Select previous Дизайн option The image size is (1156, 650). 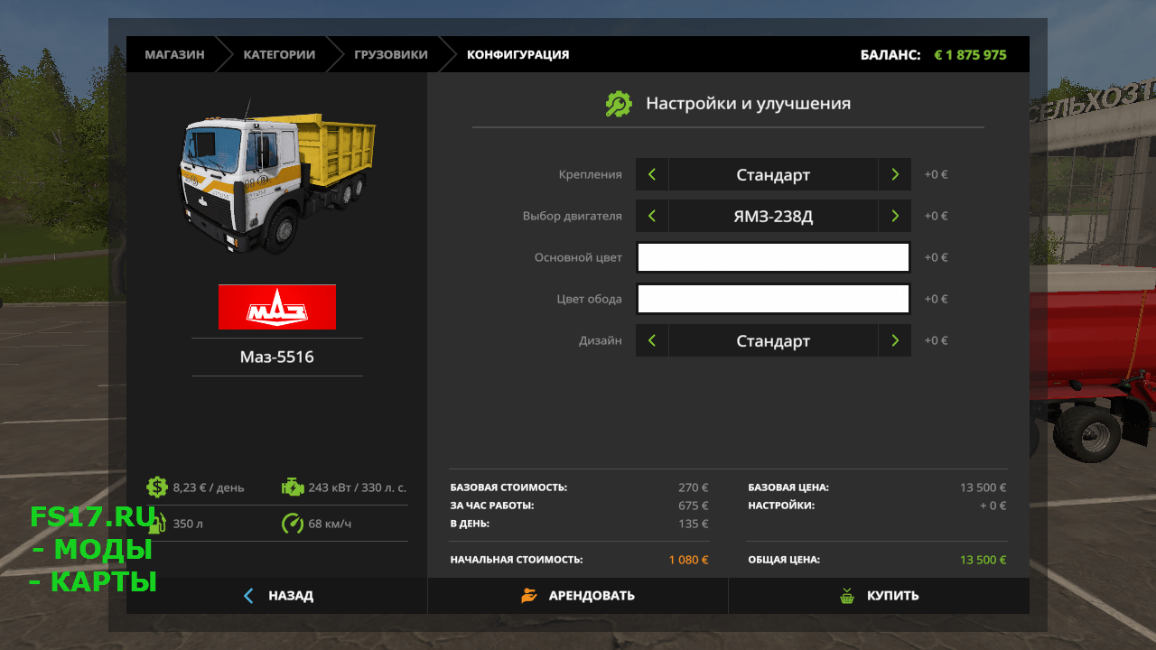pos(652,340)
